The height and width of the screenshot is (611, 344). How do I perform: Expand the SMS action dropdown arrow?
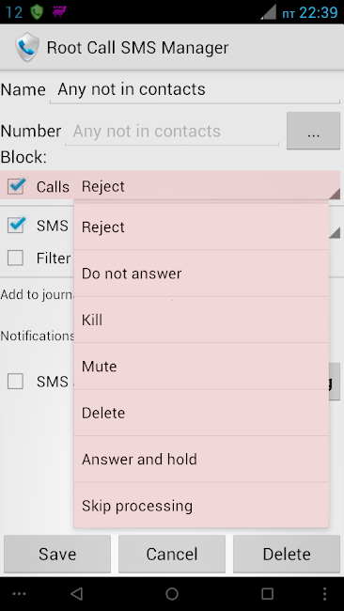(x=335, y=233)
